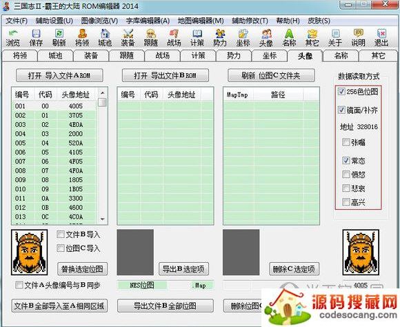Select row 003 with address 4E0A
This screenshot has width=400, height=327.
click(x=54, y=125)
